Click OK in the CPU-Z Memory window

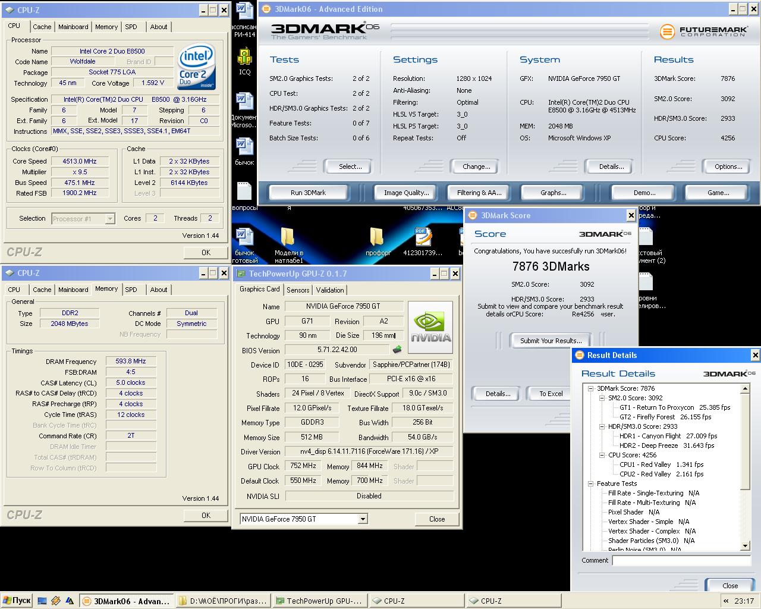tap(206, 516)
